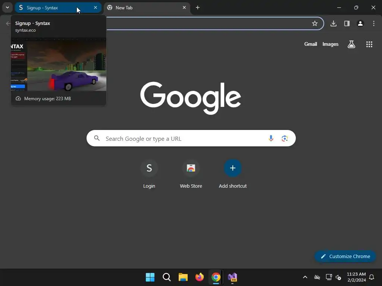
Task: Click the syntax.eco address in preview card
Action: point(25,30)
